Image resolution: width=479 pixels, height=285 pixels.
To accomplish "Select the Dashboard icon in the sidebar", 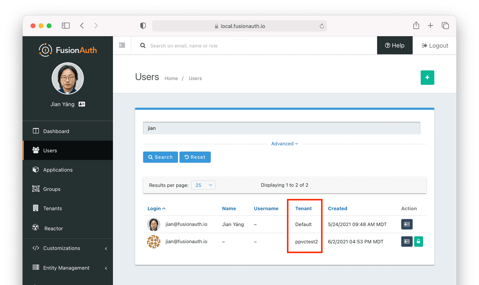I will 36,131.
